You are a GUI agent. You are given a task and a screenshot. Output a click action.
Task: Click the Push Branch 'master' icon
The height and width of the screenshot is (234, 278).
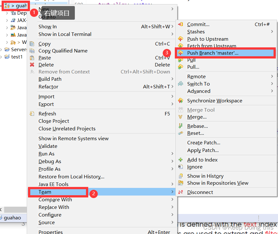tap(181, 53)
